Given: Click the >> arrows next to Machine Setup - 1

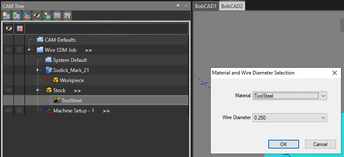Looking at the screenshot, I should point(106,111).
